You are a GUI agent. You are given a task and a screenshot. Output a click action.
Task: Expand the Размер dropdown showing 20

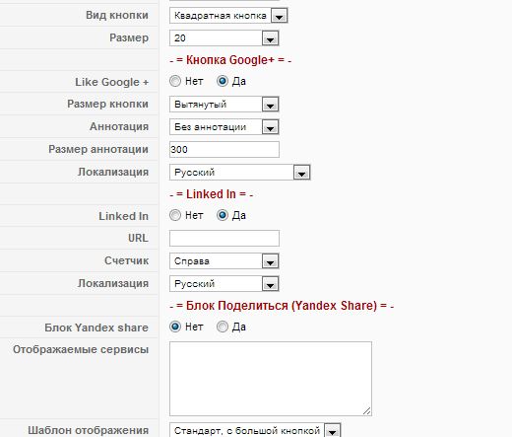pos(224,38)
